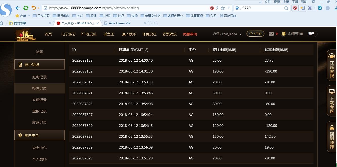Bookmark page with the star icon
This screenshot has width=337, height=167.
pyautogui.click(x=223, y=8)
